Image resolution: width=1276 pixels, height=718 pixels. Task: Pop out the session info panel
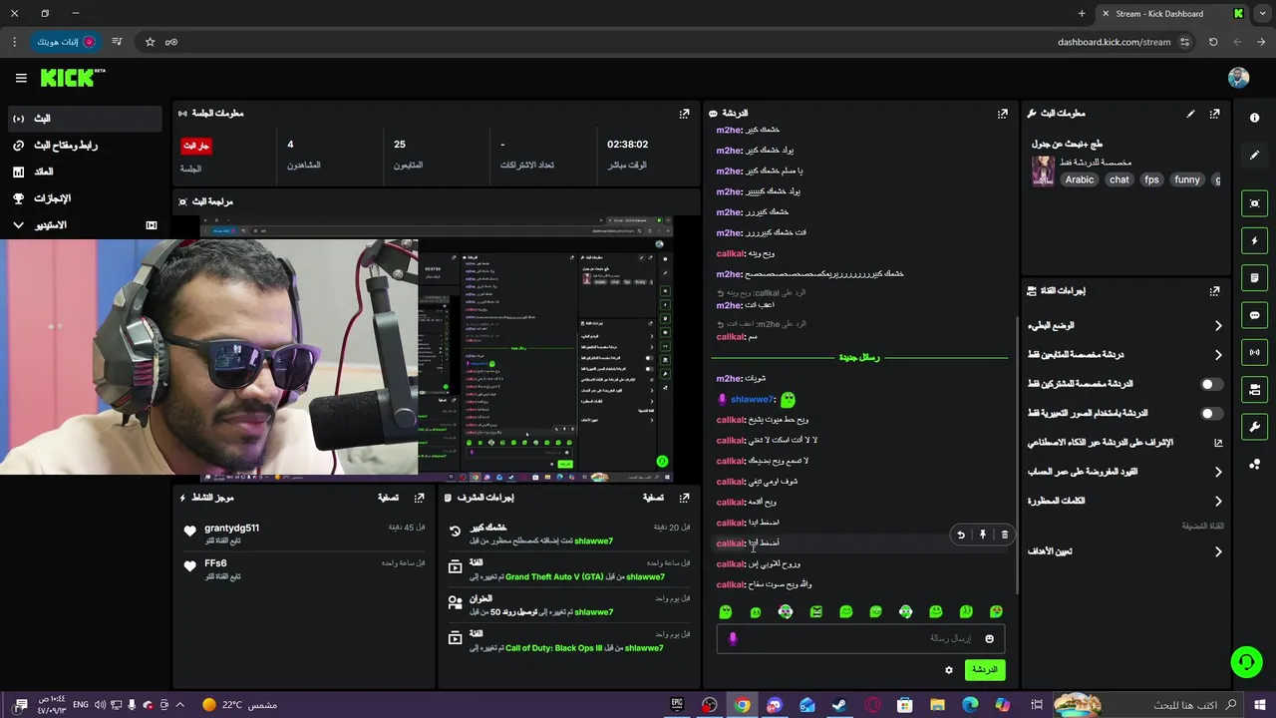[684, 114]
